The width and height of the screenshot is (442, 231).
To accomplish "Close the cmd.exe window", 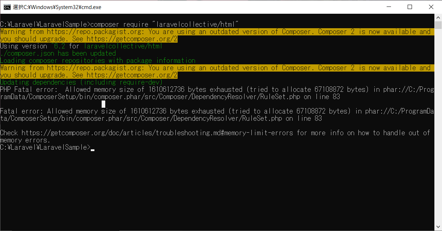I will point(431,7).
